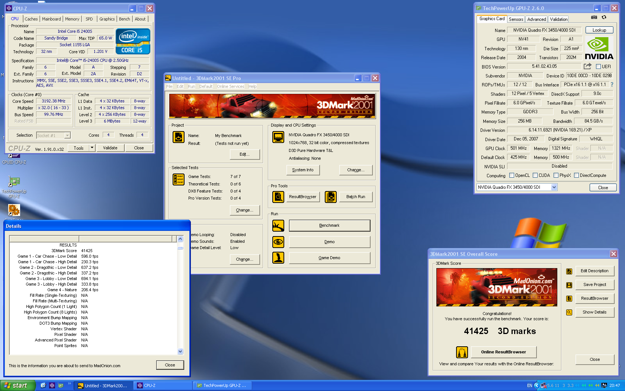Viewport: 625px width, 391px height.
Task: Switch to the Mainboard tab in CPU-Z
Action: click(x=51, y=19)
